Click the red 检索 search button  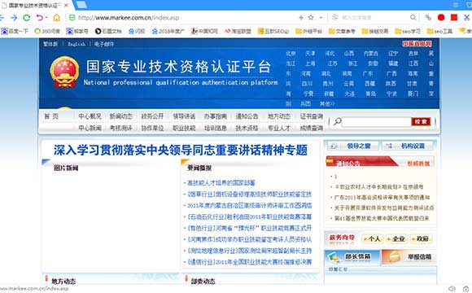(x=421, y=121)
